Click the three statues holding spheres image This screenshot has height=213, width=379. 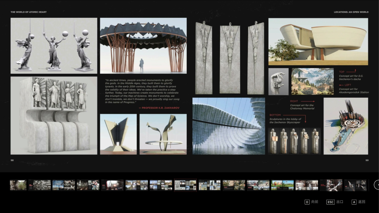tap(54, 46)
